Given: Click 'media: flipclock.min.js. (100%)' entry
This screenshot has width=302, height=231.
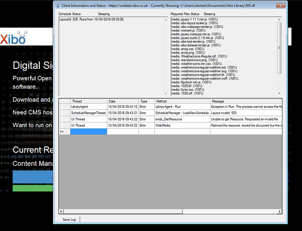Looking at the screenshot, I should coord(191,82).
